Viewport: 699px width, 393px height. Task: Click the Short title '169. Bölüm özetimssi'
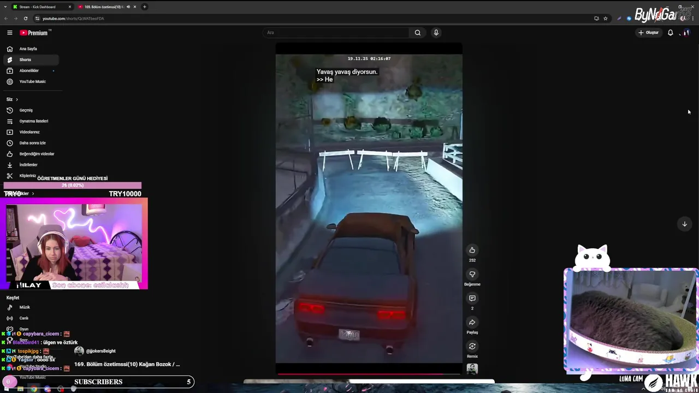click(127, 364)
